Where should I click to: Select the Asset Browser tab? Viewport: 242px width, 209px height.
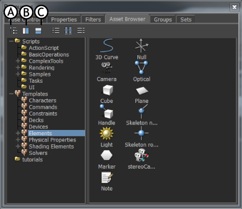(x=127, y=19)
